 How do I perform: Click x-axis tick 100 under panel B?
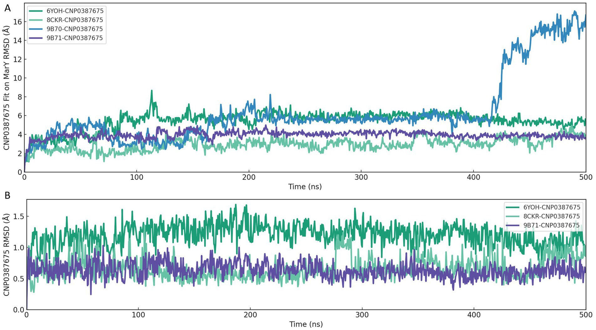(x=138, y=315)
